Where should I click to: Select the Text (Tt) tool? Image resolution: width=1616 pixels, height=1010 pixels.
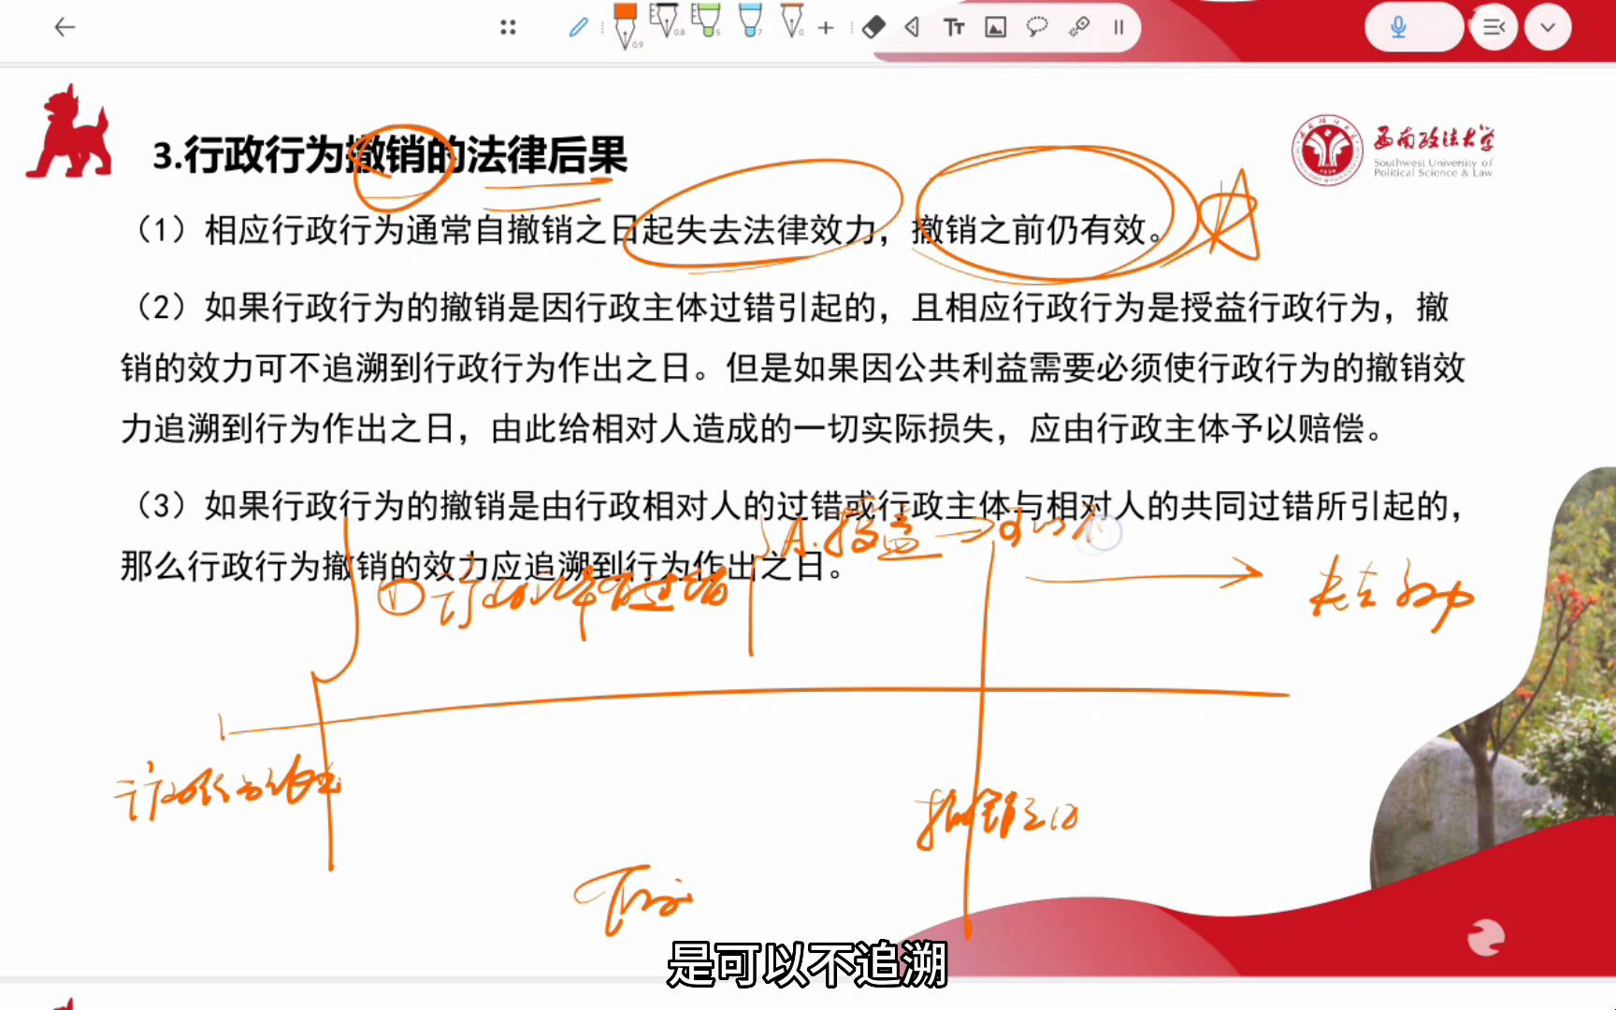point(955,27)
